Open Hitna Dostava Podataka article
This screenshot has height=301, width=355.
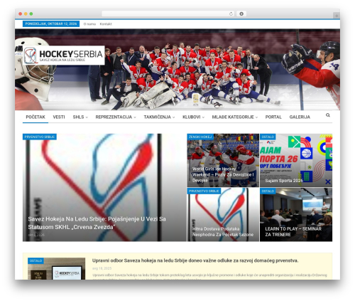tap(223, 232)
